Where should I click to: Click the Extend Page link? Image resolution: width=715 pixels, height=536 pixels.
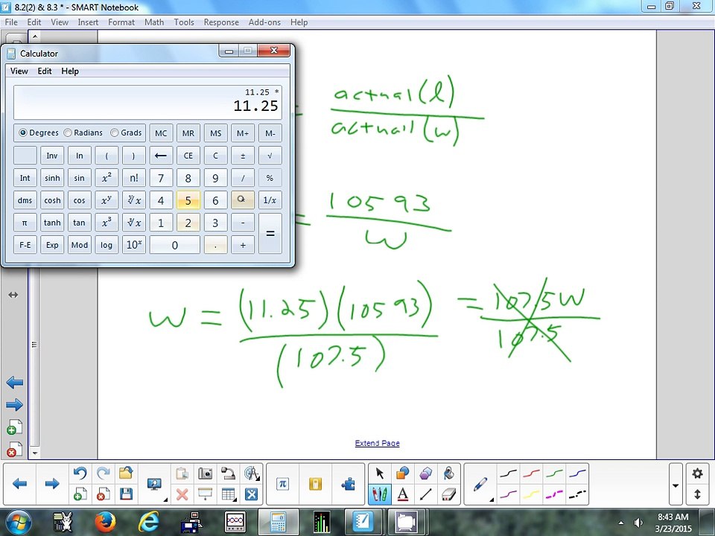pos(377,443)
